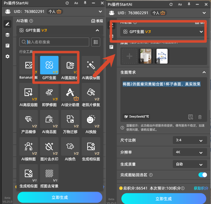Screen dimensions: 211x204
Task: Show info for 完成图贴回选区
Action: 151,175
